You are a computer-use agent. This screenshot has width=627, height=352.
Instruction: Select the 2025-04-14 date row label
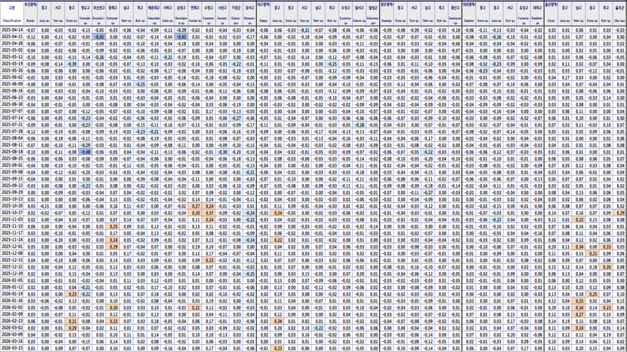(11, 31)
